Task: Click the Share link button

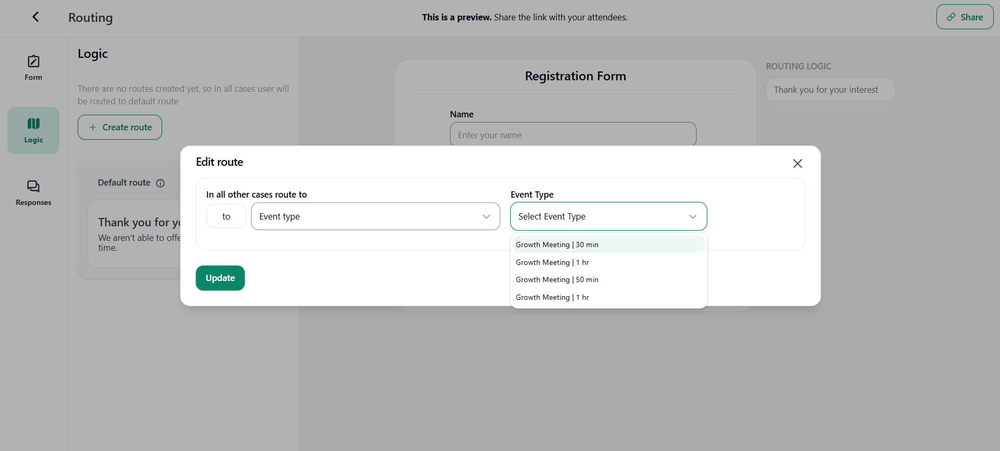Action: point(965,17)
